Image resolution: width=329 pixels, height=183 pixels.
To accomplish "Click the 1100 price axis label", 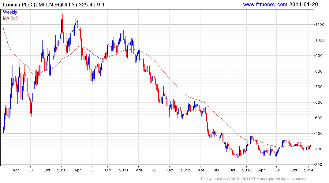I will (x=320, y=25).
